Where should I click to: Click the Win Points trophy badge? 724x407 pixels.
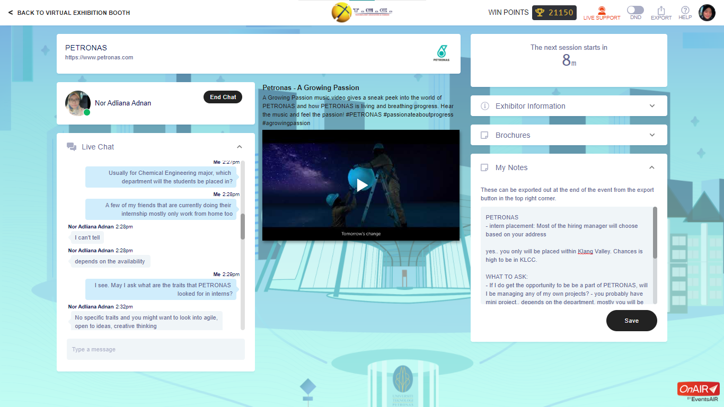[x=554, y=13]
